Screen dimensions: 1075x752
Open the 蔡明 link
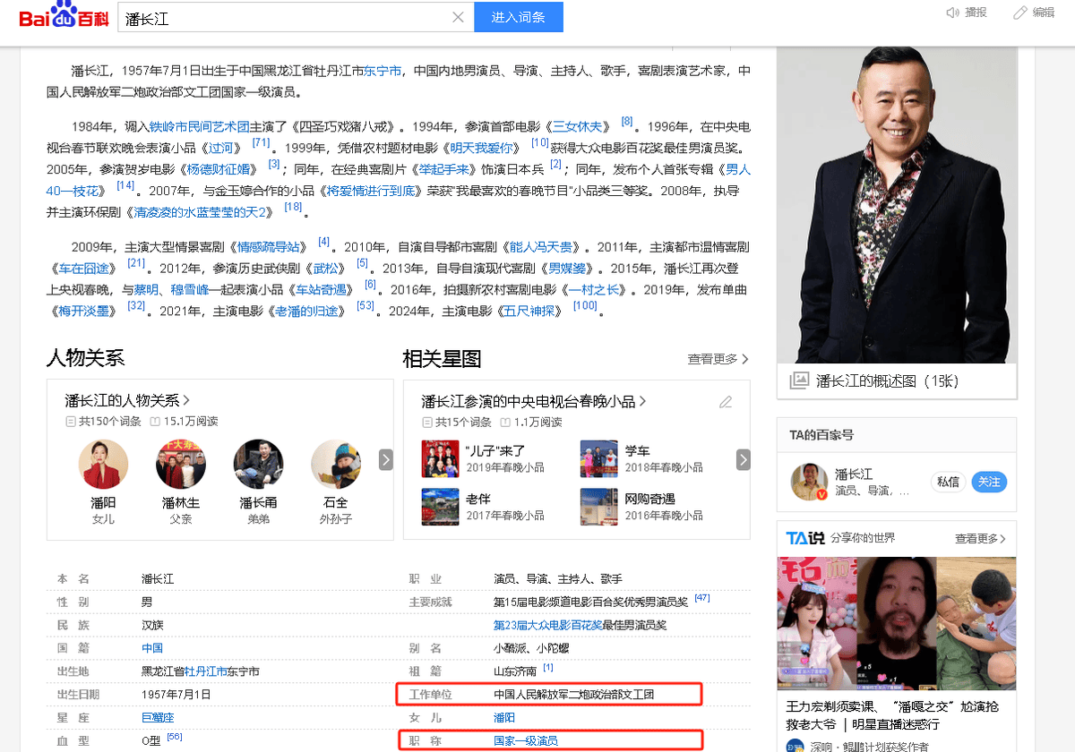coord(146,289)
